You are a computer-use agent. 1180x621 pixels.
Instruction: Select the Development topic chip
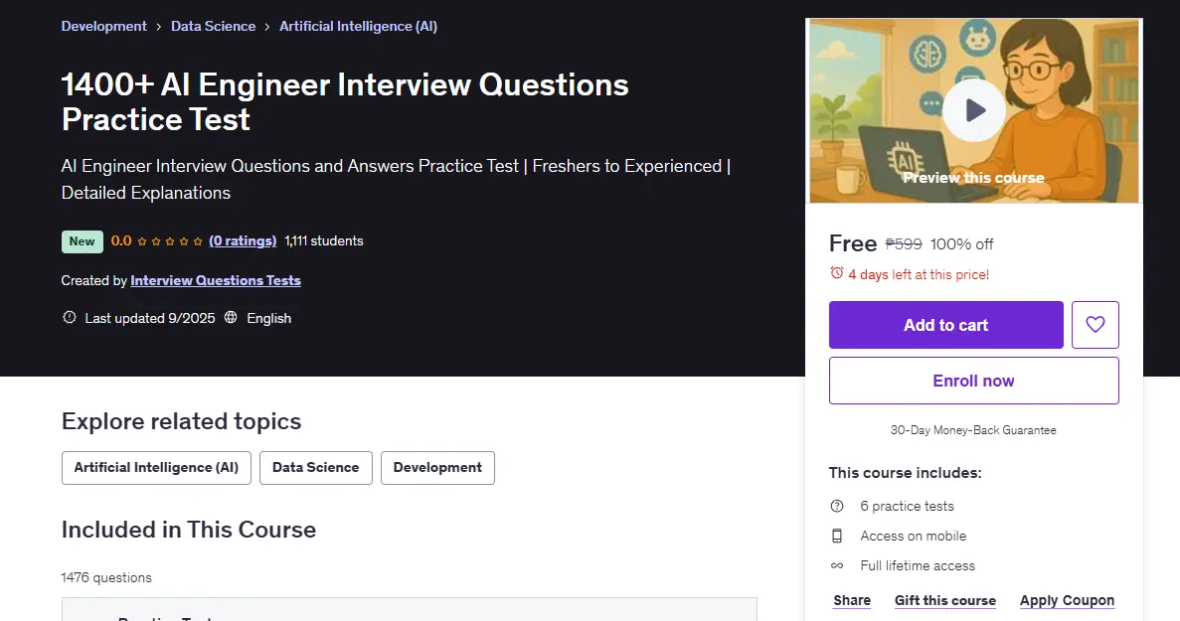[437, 468]
